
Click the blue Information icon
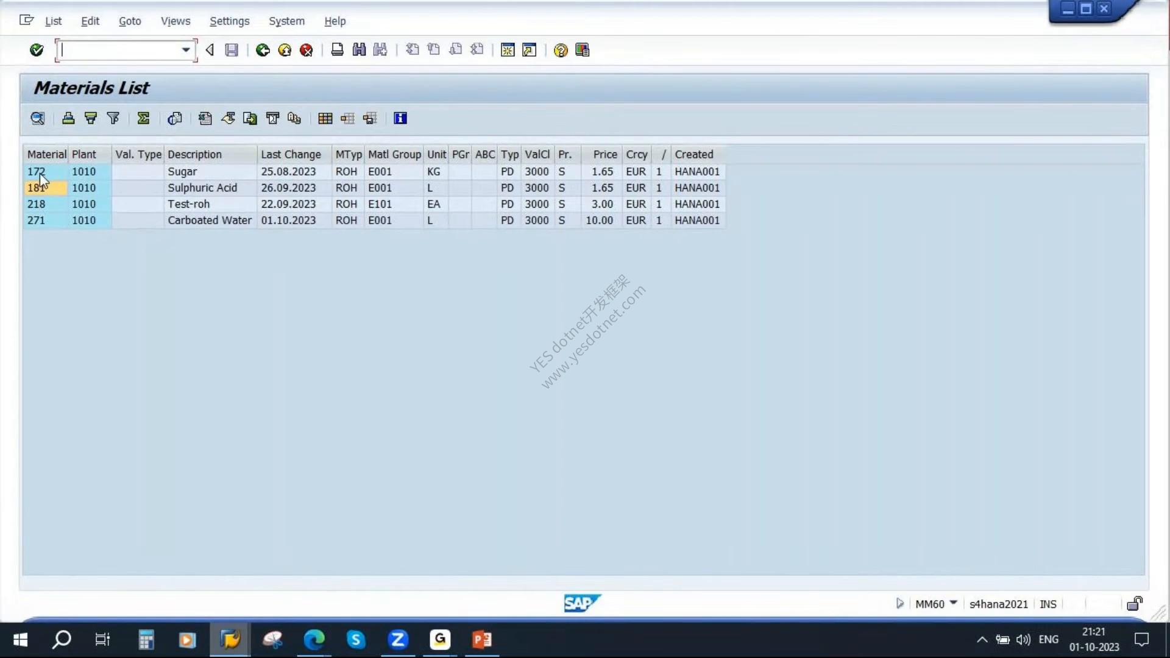pos(400,118)
